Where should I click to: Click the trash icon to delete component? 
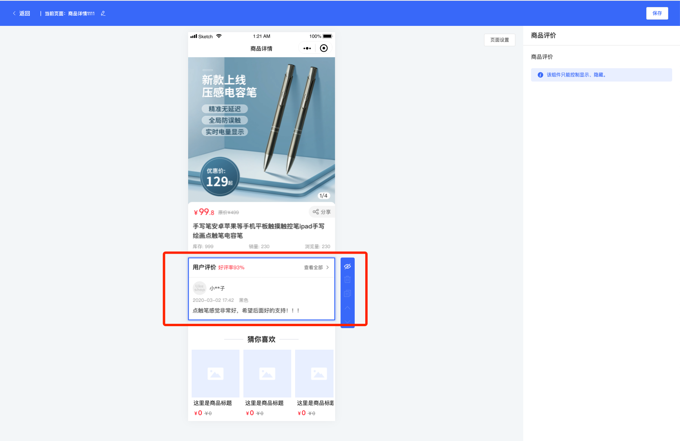(347, 279)
